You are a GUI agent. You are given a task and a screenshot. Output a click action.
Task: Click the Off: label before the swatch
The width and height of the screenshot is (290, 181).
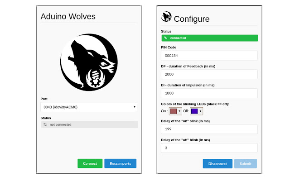(x=186, y=111)
